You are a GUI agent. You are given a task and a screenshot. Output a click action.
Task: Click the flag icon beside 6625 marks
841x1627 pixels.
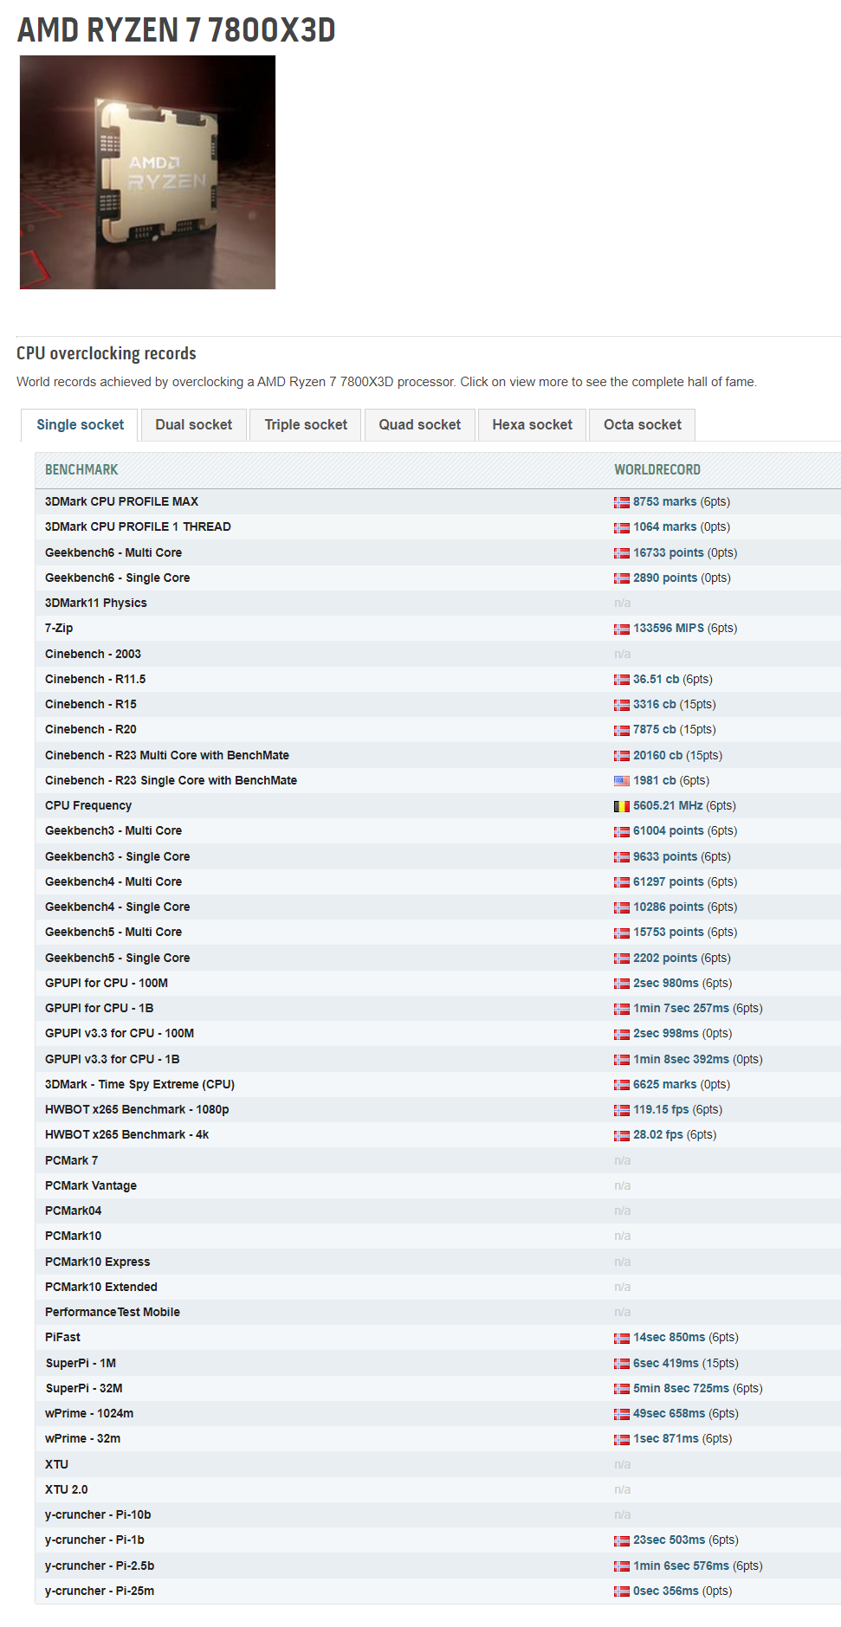click(622, 1085)
